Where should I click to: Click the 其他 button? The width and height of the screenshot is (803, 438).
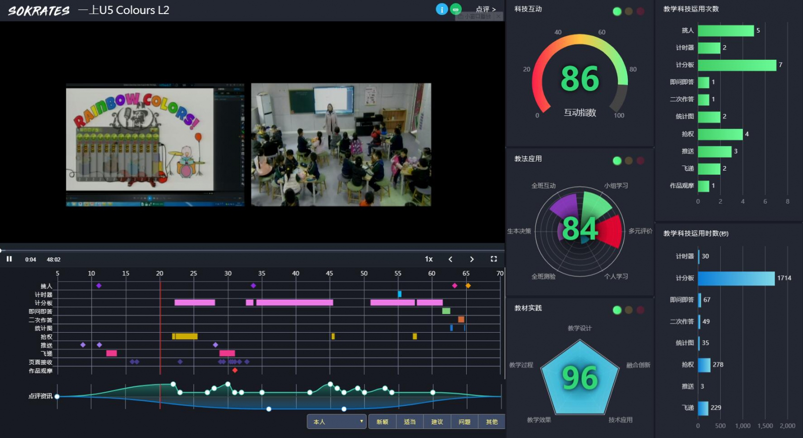[491, 421]
